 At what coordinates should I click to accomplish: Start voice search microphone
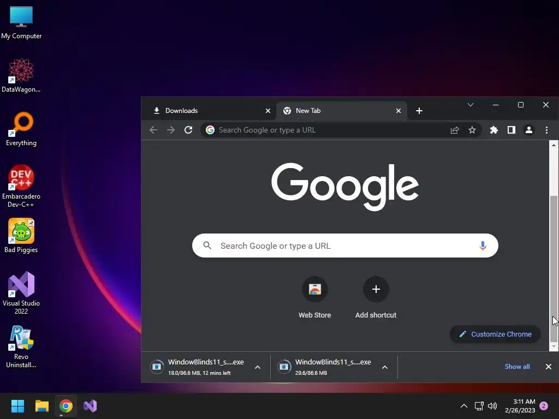(483, 246)
